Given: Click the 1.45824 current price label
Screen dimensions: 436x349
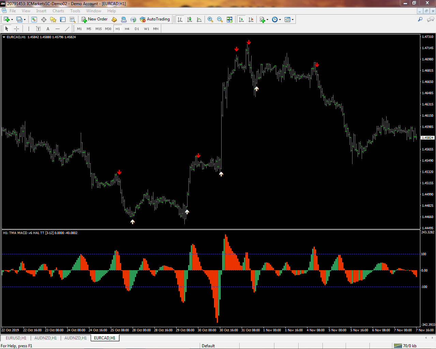Looking at the screenshot, I should coord(428,138).
